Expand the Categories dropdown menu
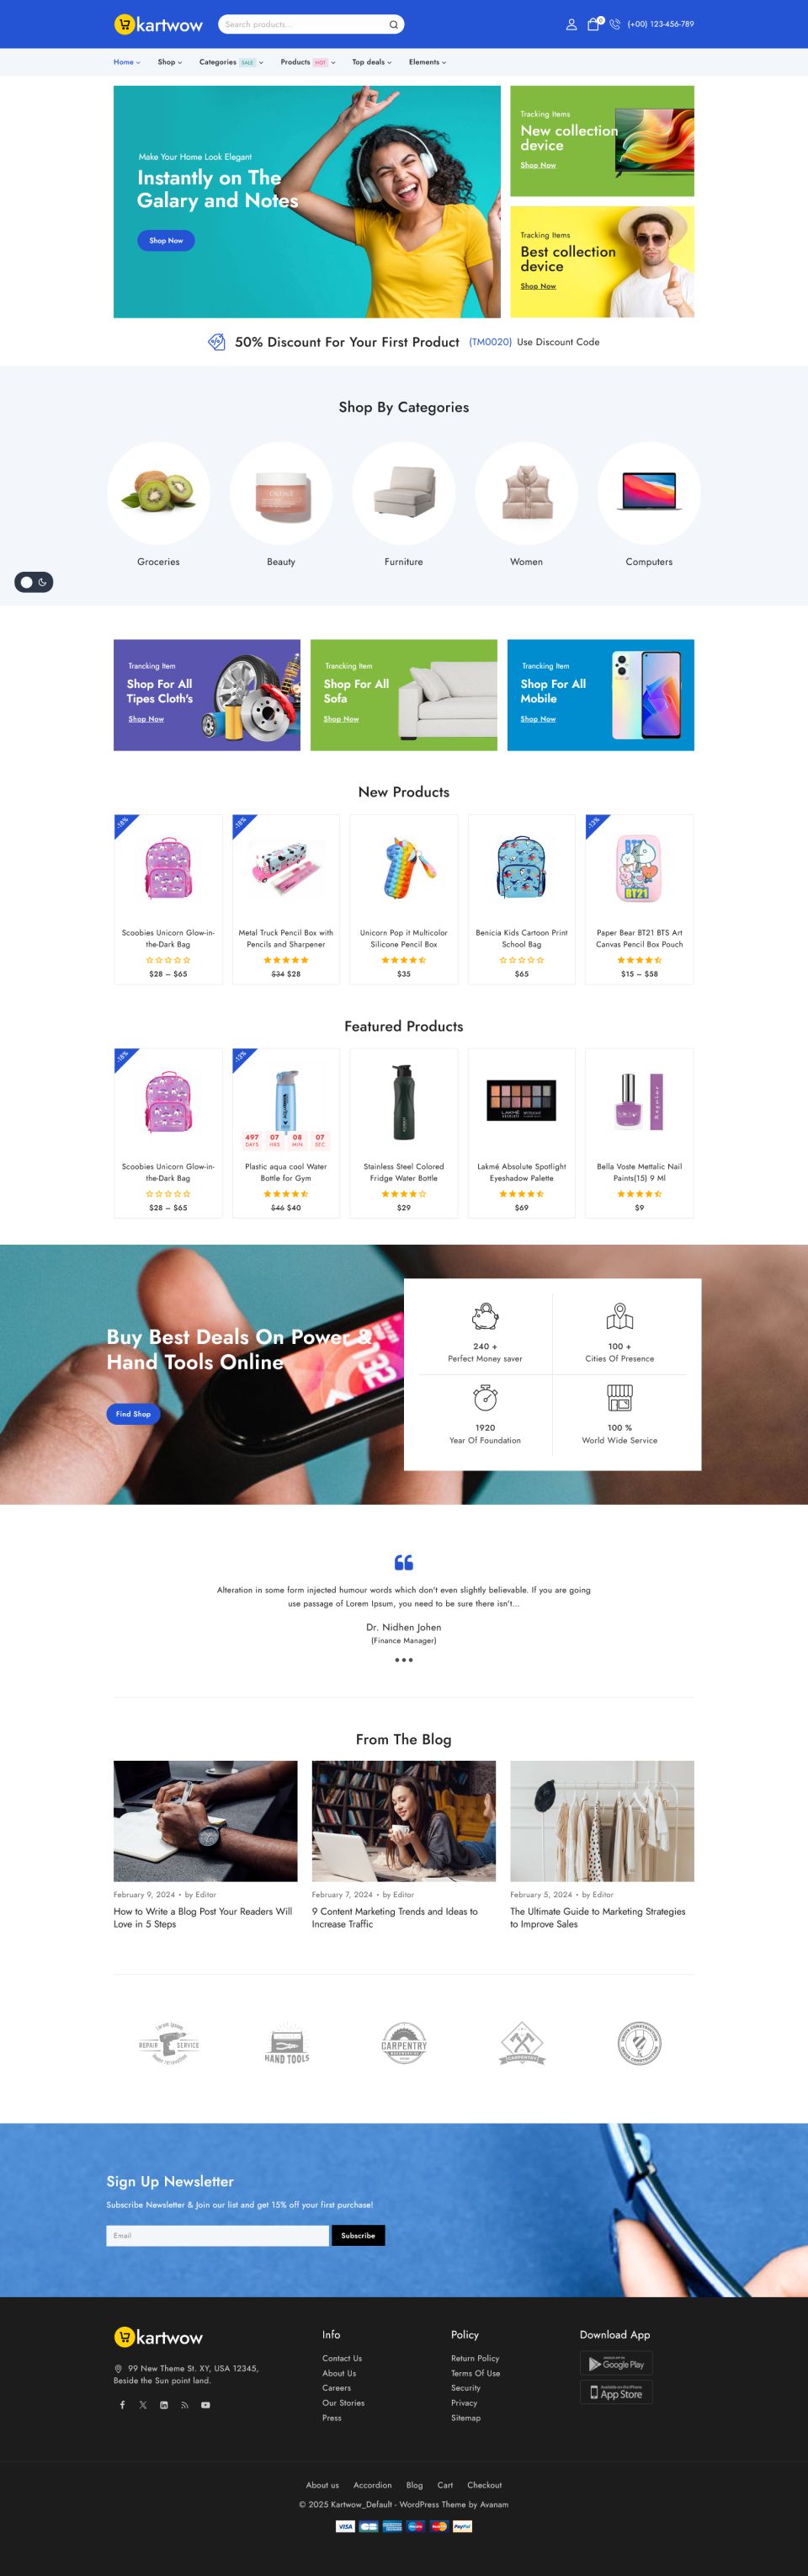This screenshot has height=2576, width=808. pos(231,62)
